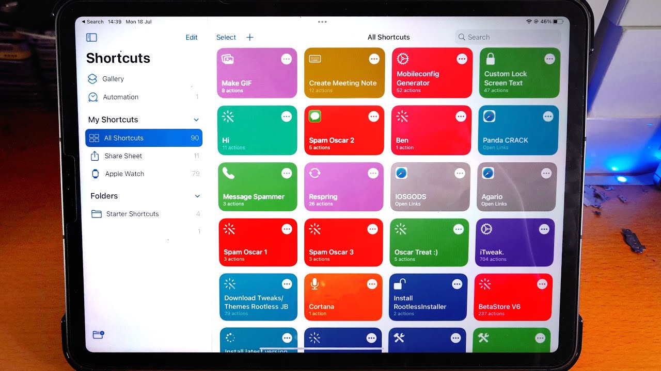Run the BetaStore V6 shortcut tile
This screenshot has width=661, height=371.
513,297
